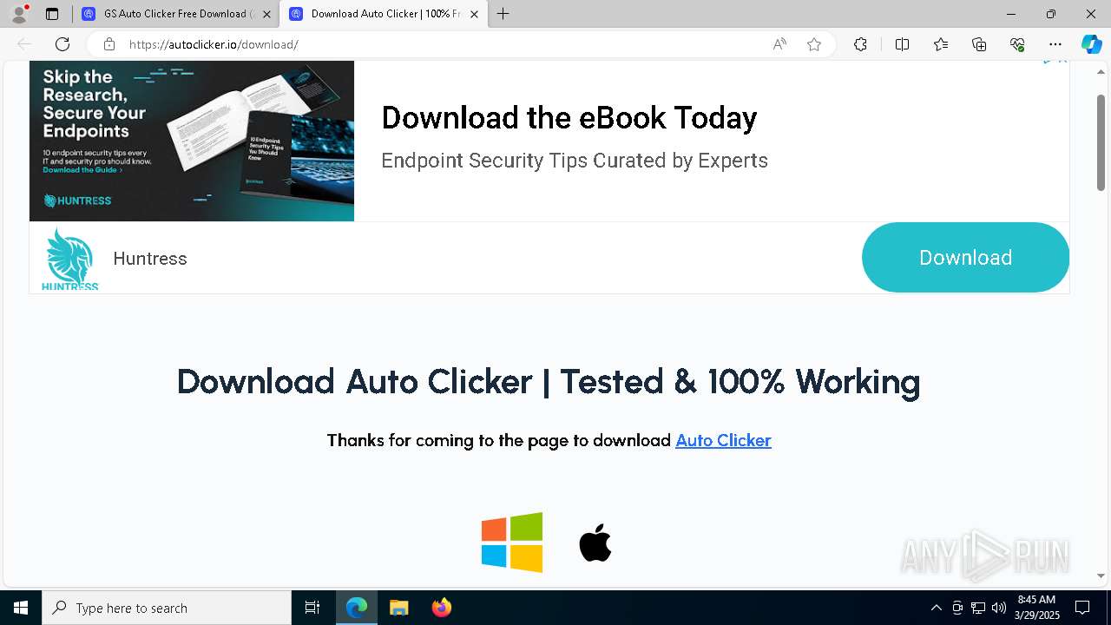Choose the Apple logo download option

click(595, 543)
